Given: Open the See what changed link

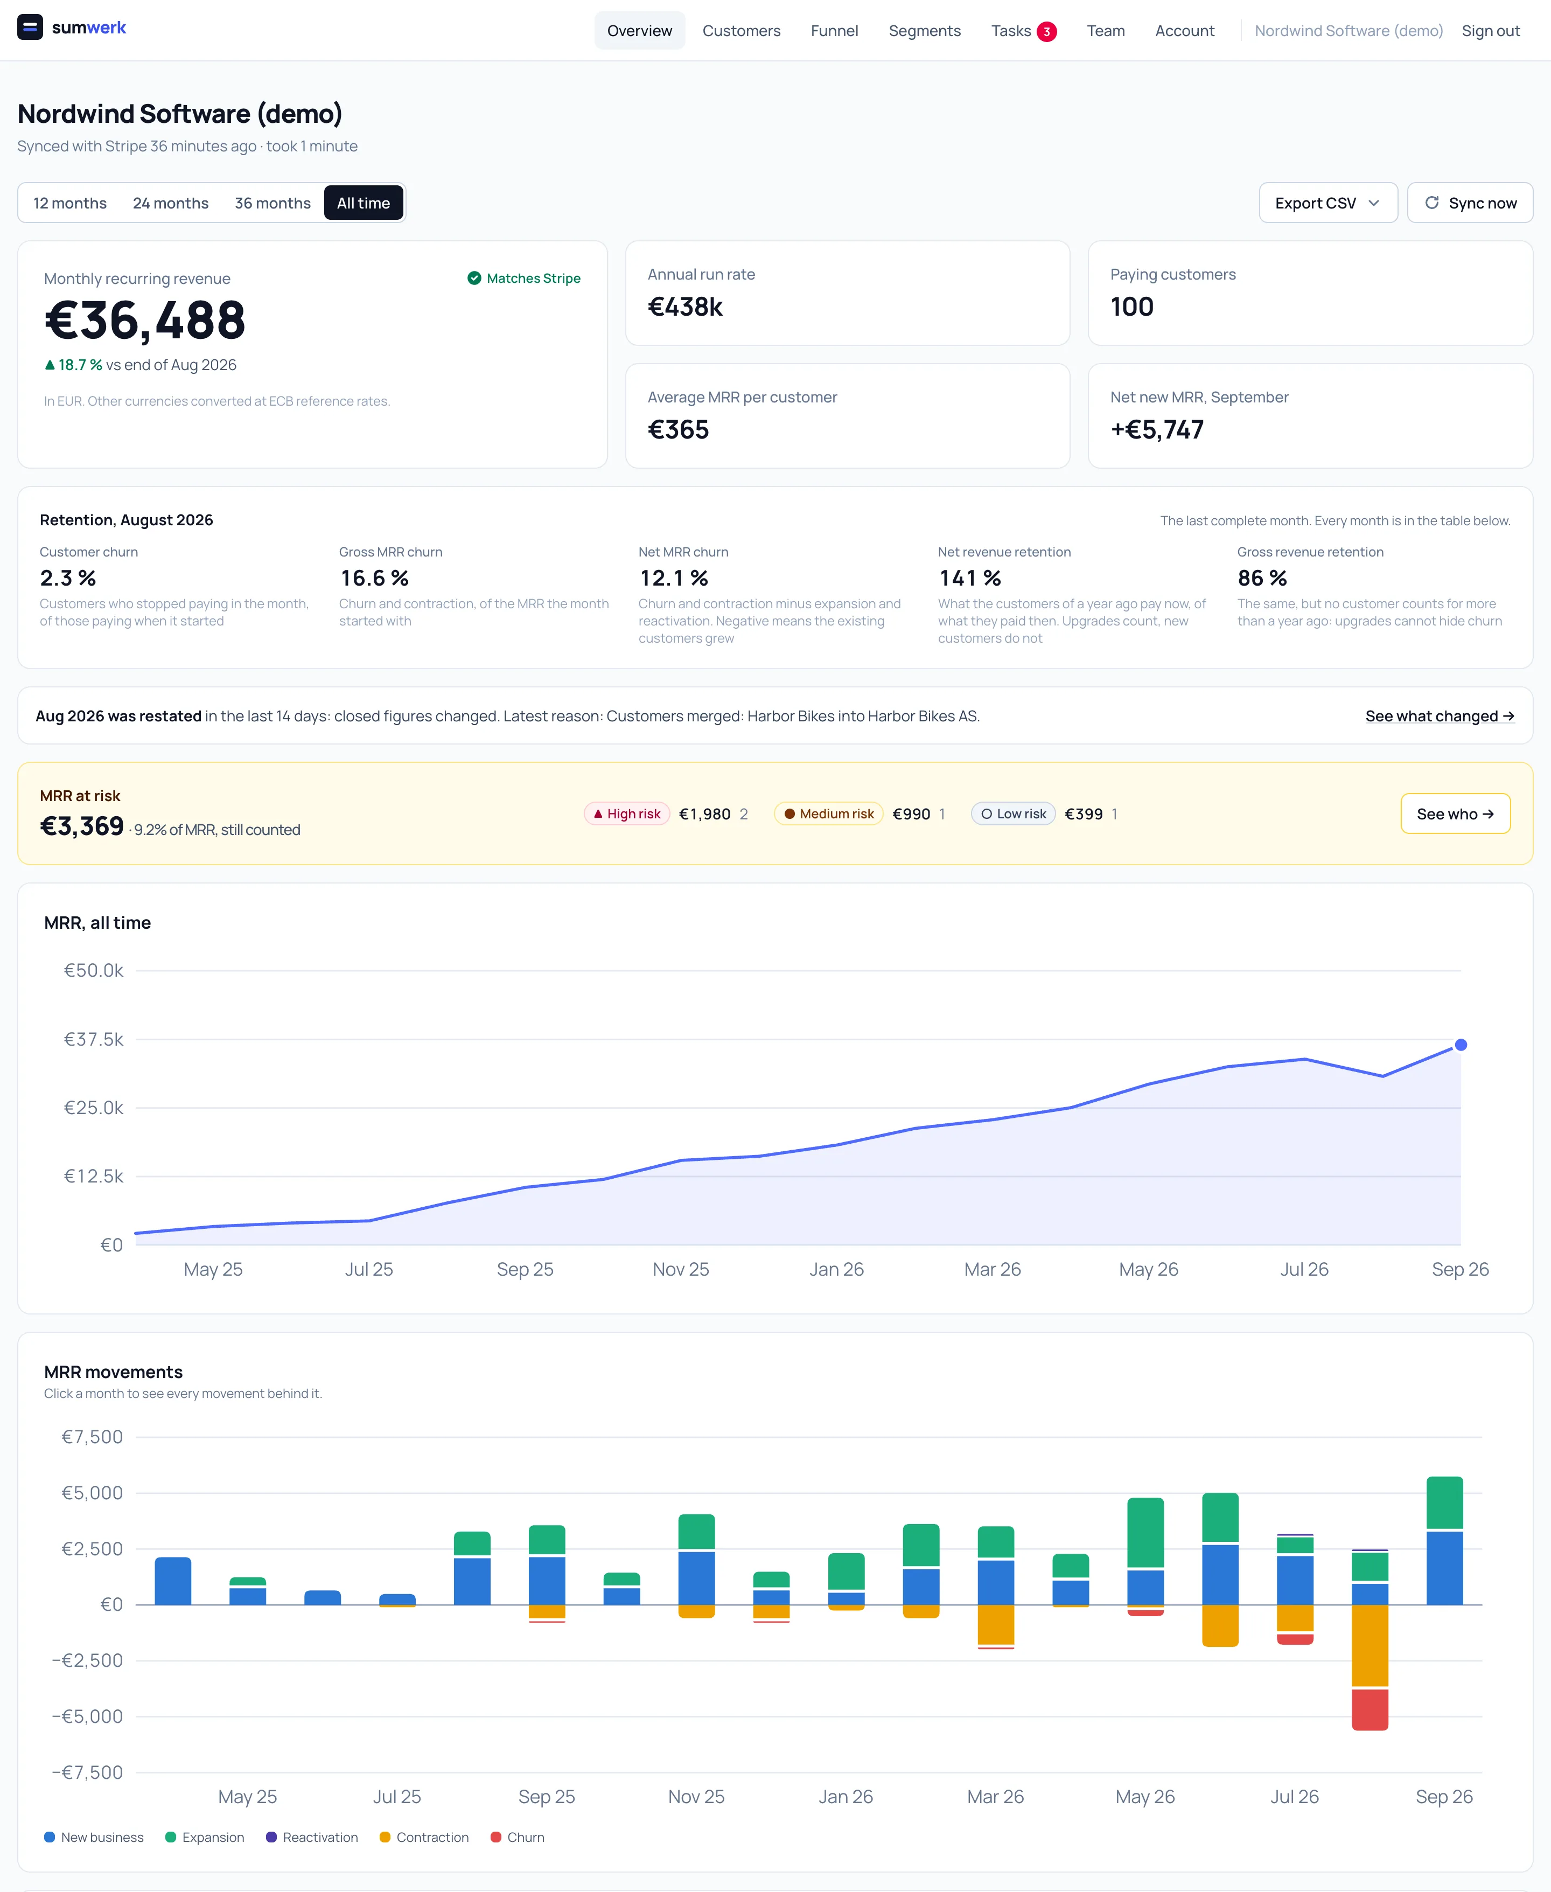Looking at the screenshot, I should click(x=1440, y=716).
